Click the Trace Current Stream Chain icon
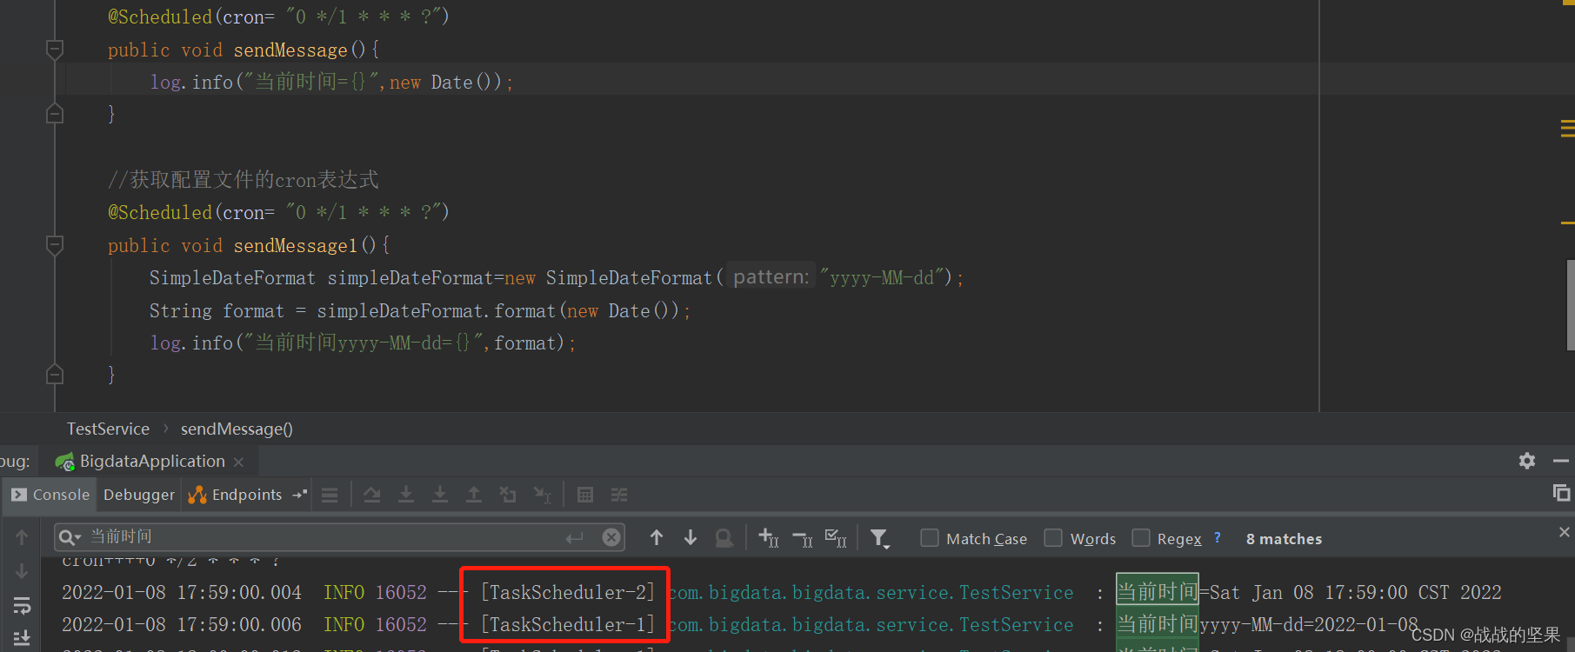Screen dimensions: 1575x652 pos(619,495)
